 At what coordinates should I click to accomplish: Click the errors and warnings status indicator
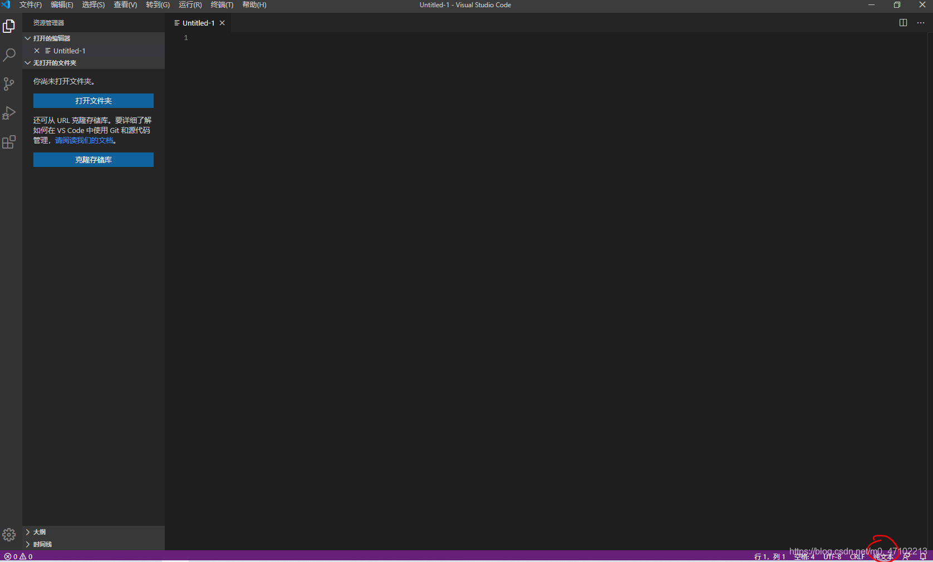click(18, 556)
